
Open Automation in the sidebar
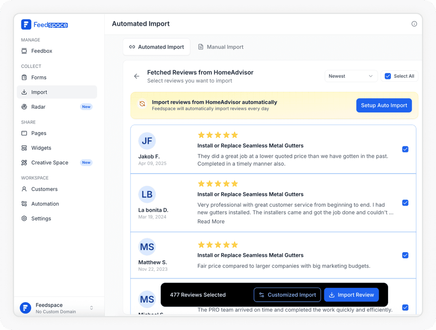57,204
